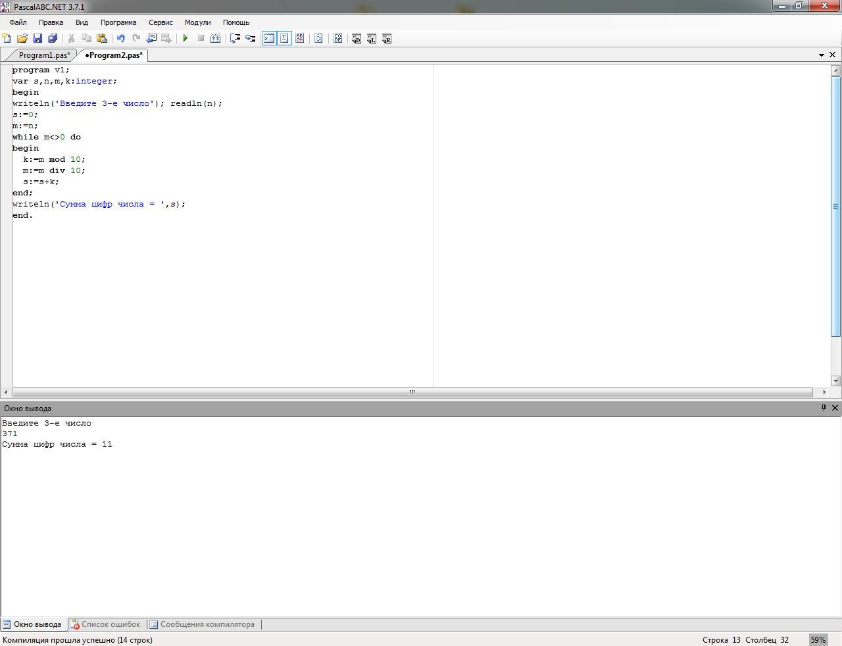842x646 pixels.
Task: Open the Файл menu
Action: tap(18, 22)
